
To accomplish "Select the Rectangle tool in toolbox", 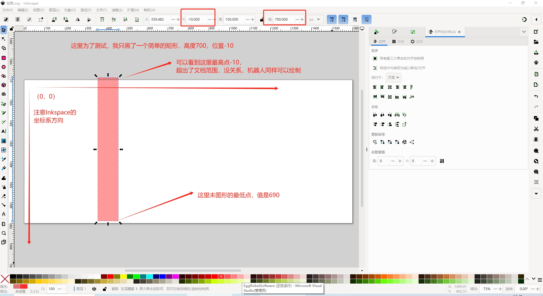I will tap(4, 58).
